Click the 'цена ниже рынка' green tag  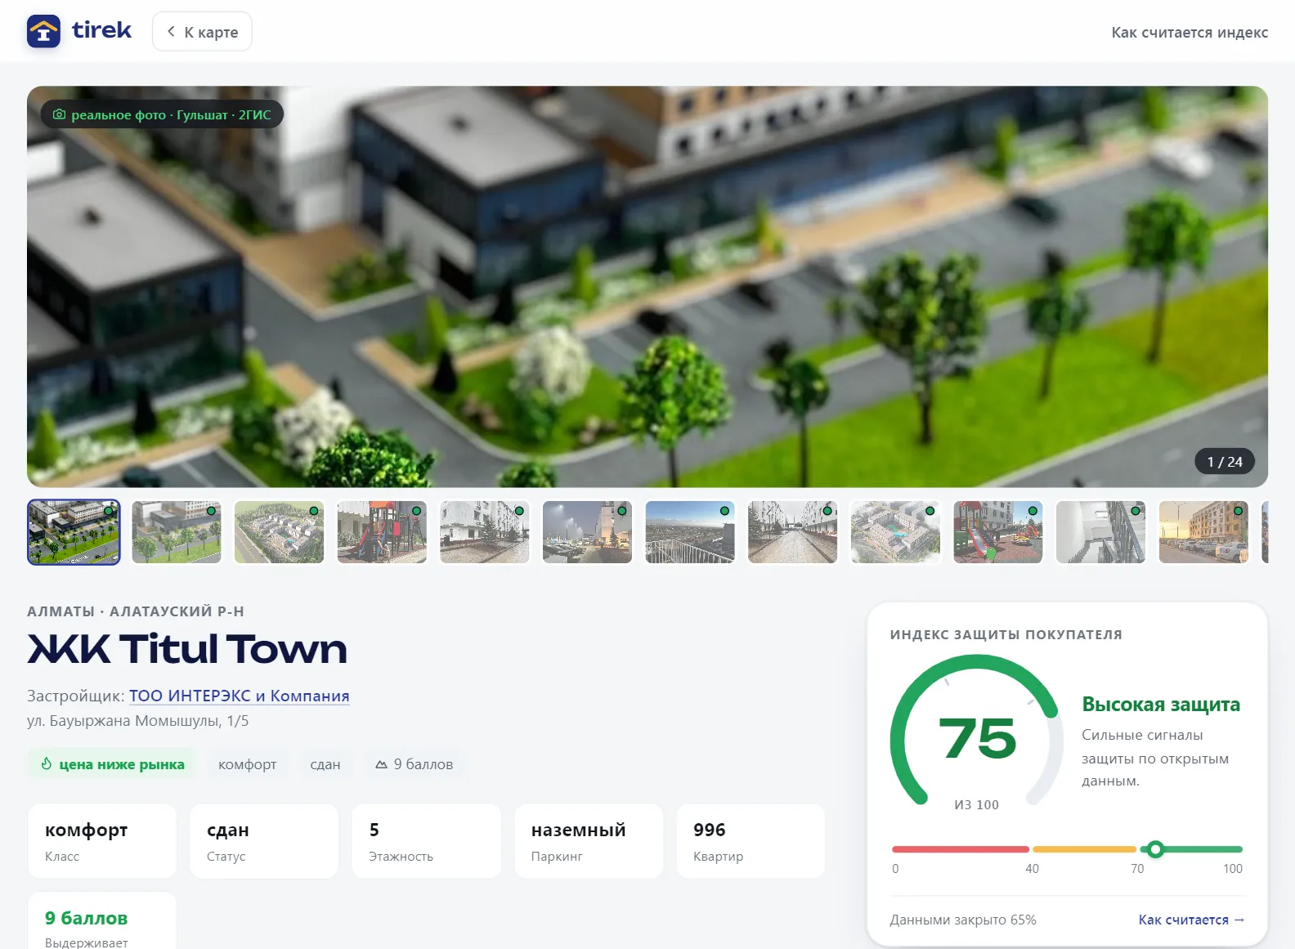(x=112, y=764)
